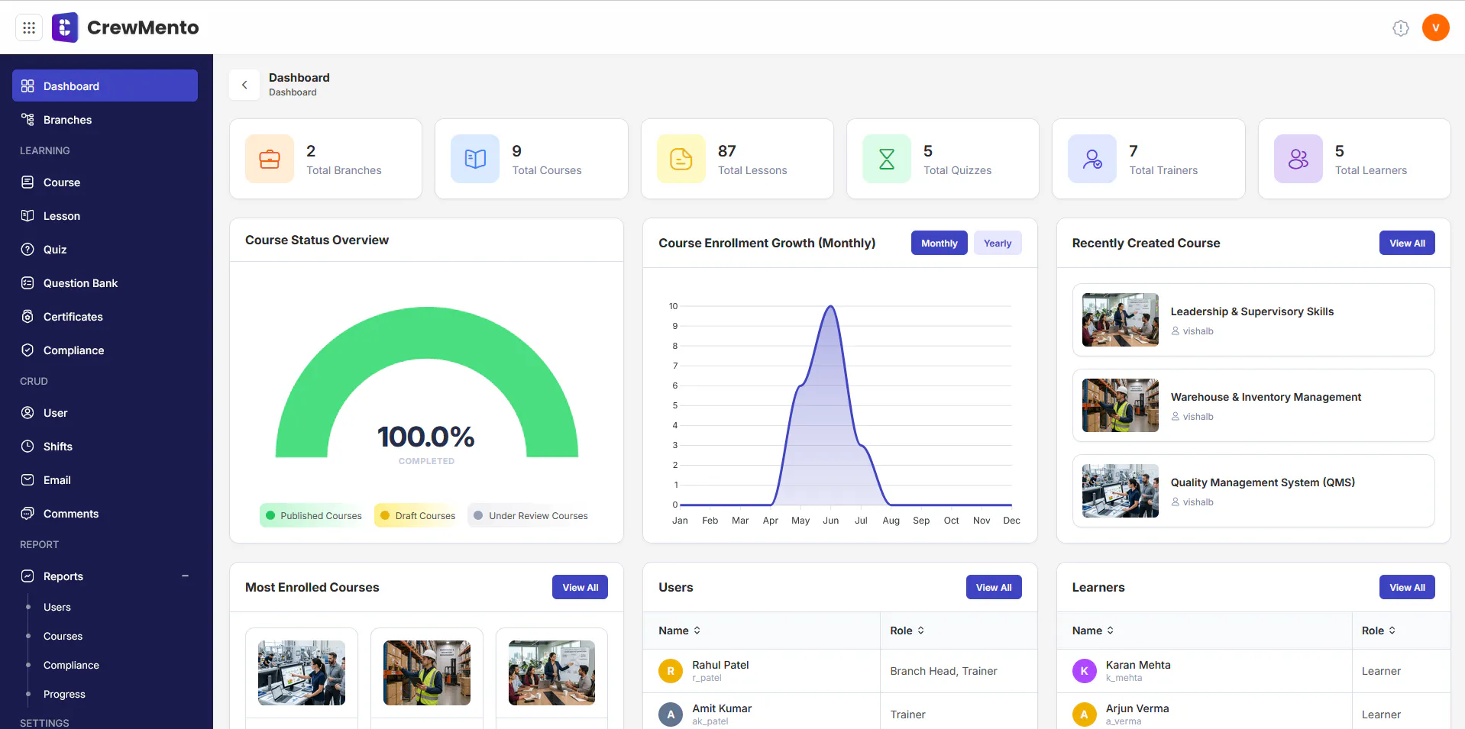This screenshot has height=729, width=1465.
Task: Click the Total Courses book icon
Action: (475, 159)
